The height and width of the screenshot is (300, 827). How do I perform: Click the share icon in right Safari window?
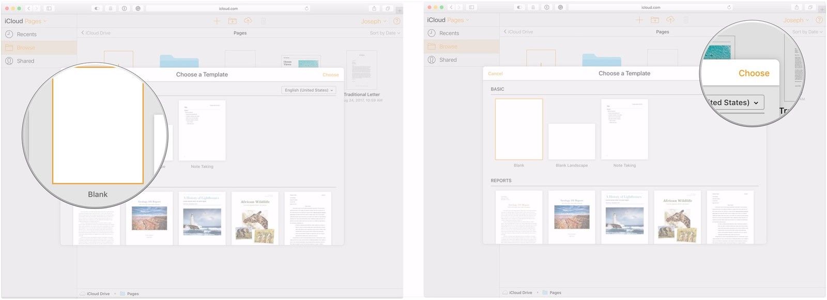(797, 7)
